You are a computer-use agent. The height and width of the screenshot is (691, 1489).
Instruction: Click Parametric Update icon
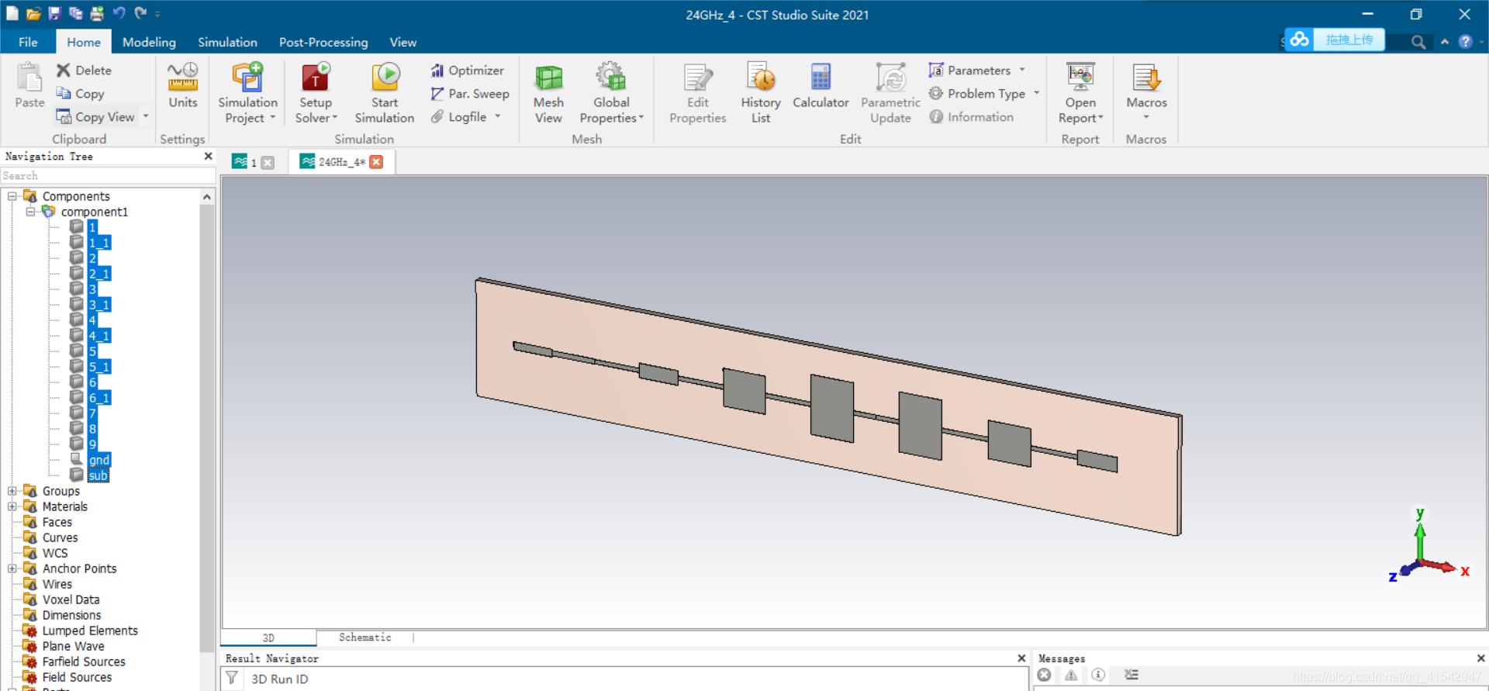(890, 78)
